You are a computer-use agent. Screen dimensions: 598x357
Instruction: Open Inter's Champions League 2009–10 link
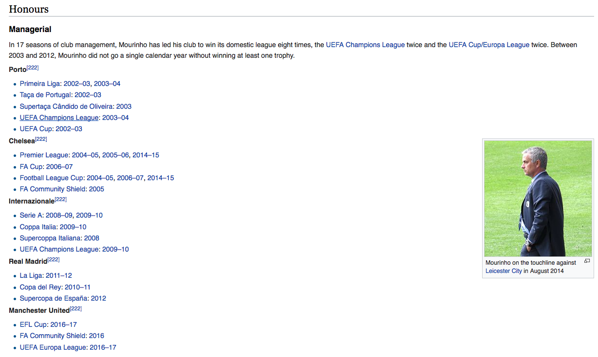tap(115, 249)
